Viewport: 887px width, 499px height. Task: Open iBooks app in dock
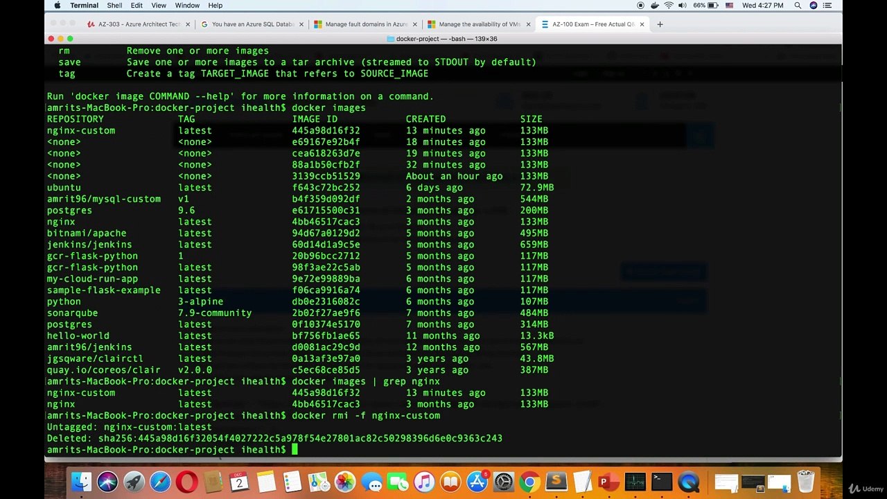[x=450, y=482]
